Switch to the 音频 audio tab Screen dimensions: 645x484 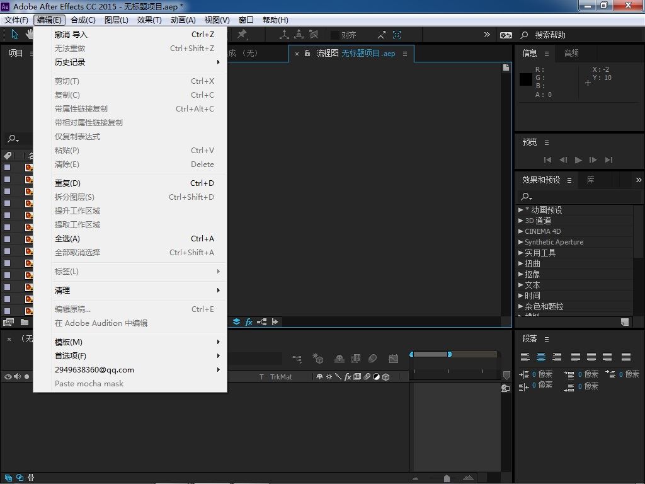(x=571, y=53)
